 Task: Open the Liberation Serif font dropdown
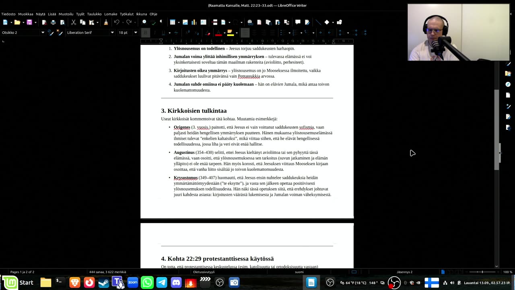(112, 33)
